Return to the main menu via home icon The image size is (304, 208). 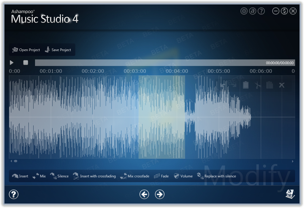(290, 194)
